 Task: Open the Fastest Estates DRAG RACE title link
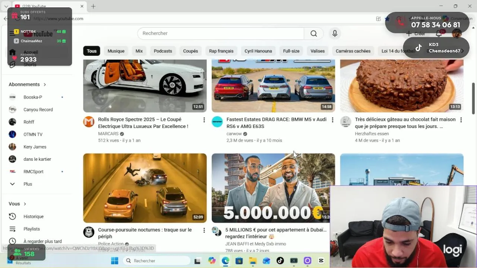(276, 123)
